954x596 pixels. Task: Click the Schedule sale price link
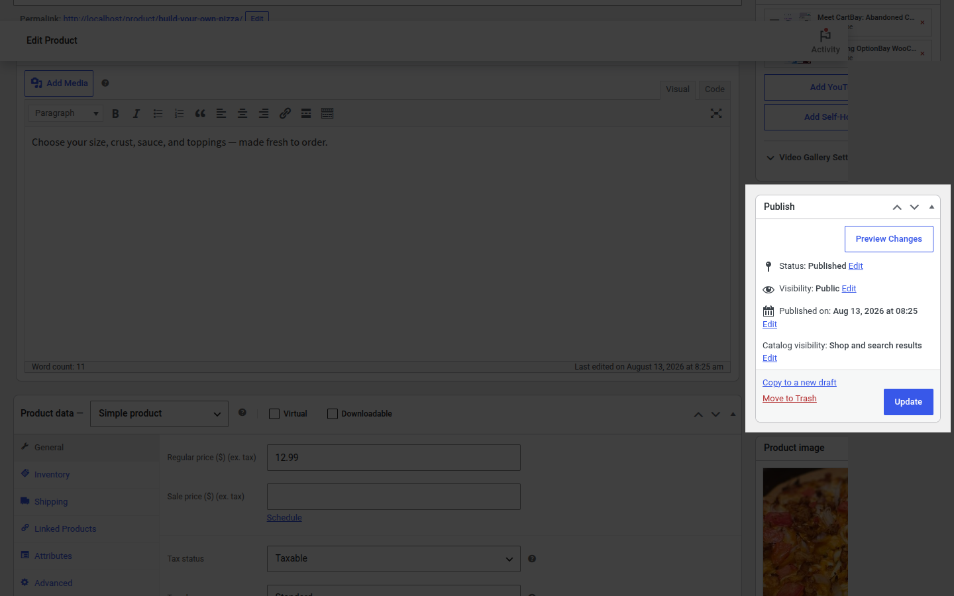(284, 518)
